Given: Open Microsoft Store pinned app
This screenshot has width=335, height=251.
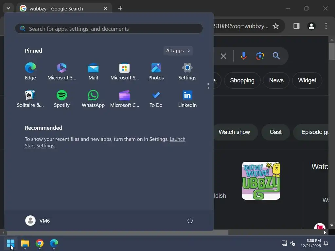Looking at the screenshot, I should pos(125,71).
